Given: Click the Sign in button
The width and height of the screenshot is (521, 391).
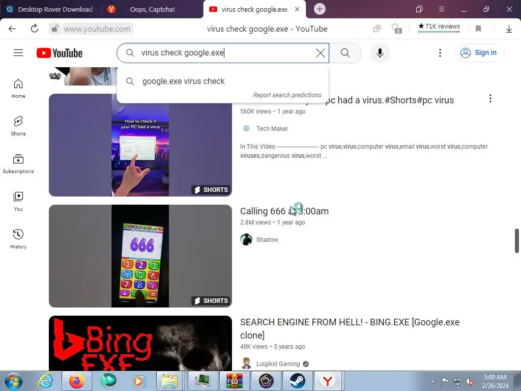Looking at the screenshot, I should (479, 53).
